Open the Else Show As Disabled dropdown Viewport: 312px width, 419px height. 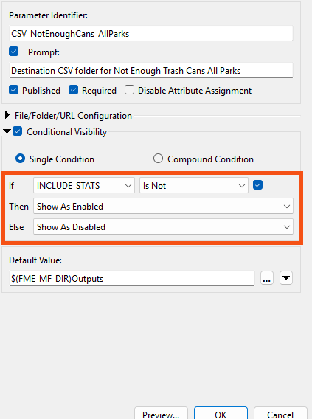pyautogui.click(x=163, y=226)
